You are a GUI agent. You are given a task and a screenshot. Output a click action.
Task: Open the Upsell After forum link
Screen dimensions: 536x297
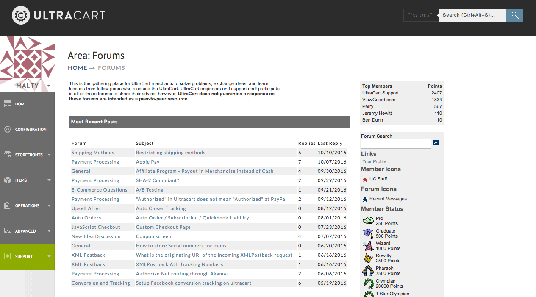point(86,208)
